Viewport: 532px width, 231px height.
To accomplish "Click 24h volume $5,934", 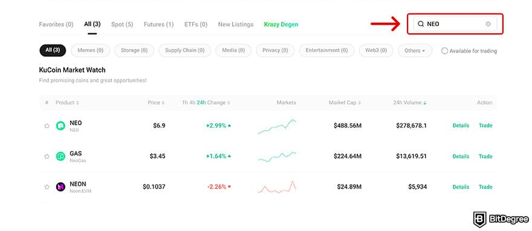I will point(418,187).
